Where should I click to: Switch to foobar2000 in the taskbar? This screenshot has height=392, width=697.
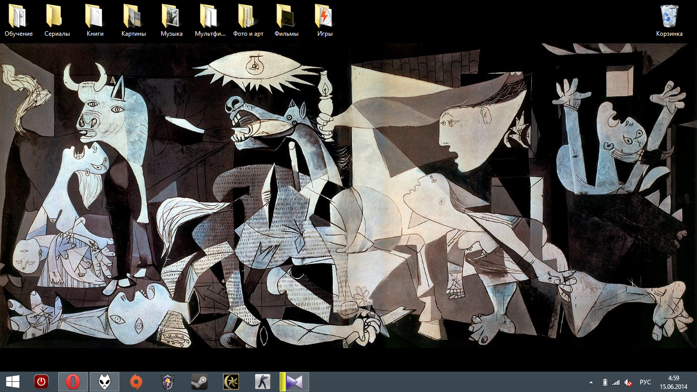[x=105, y=382]
